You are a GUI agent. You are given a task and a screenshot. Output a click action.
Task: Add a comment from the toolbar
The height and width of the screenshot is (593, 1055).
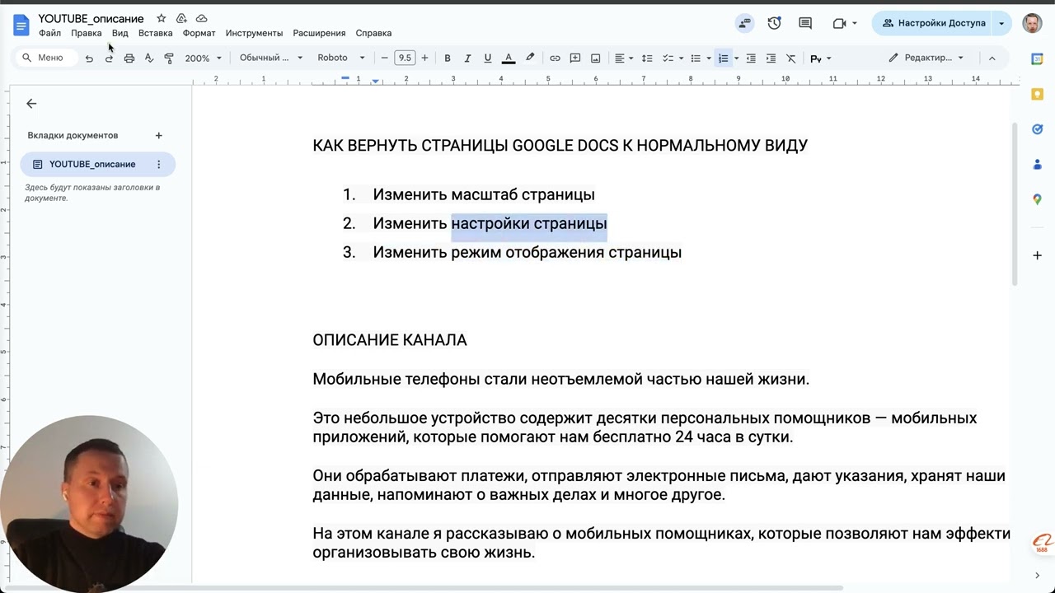coord(574,58)
